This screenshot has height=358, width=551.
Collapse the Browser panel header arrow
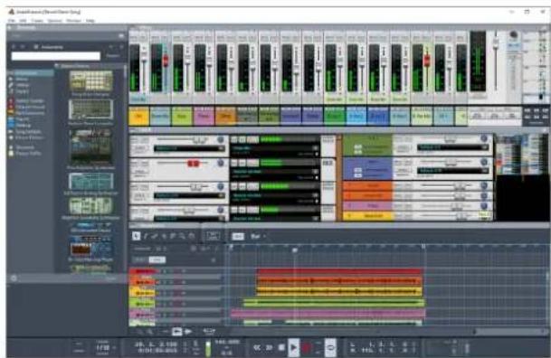click(x=10, y=27)
